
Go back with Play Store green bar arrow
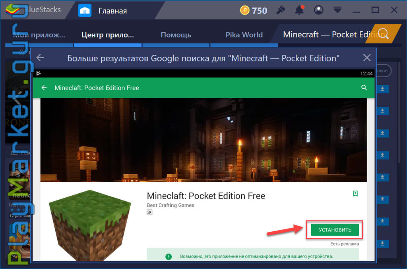pyautogui.click(x=44, y=88)
